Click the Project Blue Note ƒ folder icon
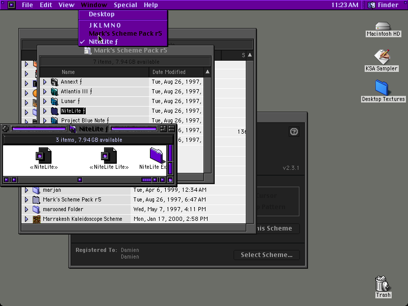 click(55, 120)
